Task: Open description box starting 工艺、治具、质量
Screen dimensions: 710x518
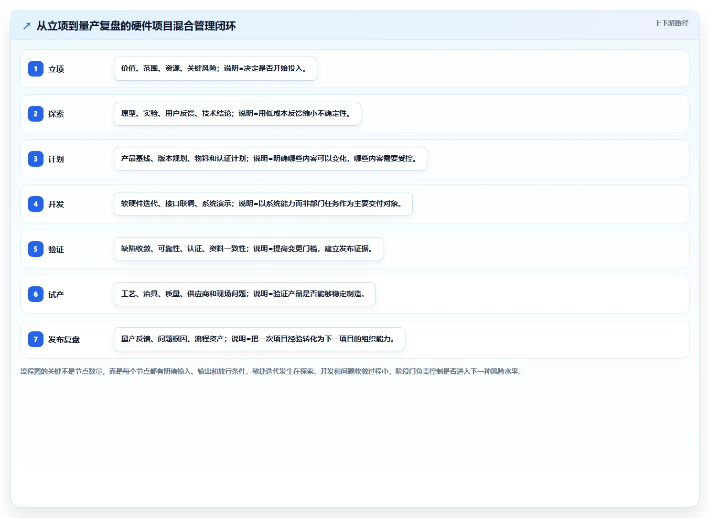Action: click(245, 294)
